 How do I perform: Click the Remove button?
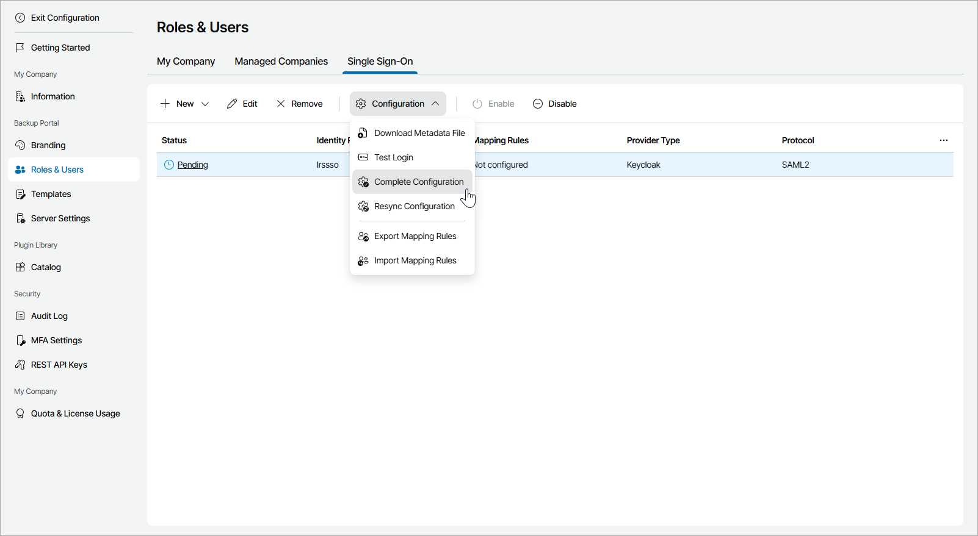click(x=299, y=104)
